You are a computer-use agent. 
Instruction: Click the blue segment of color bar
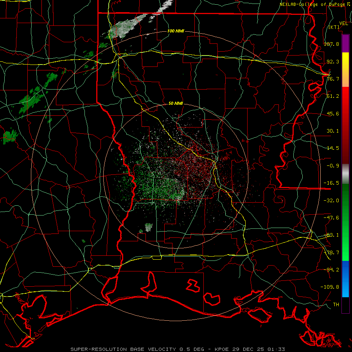(x=345, y=279)
